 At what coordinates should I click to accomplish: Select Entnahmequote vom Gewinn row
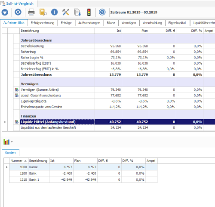[x=114, y=107]
